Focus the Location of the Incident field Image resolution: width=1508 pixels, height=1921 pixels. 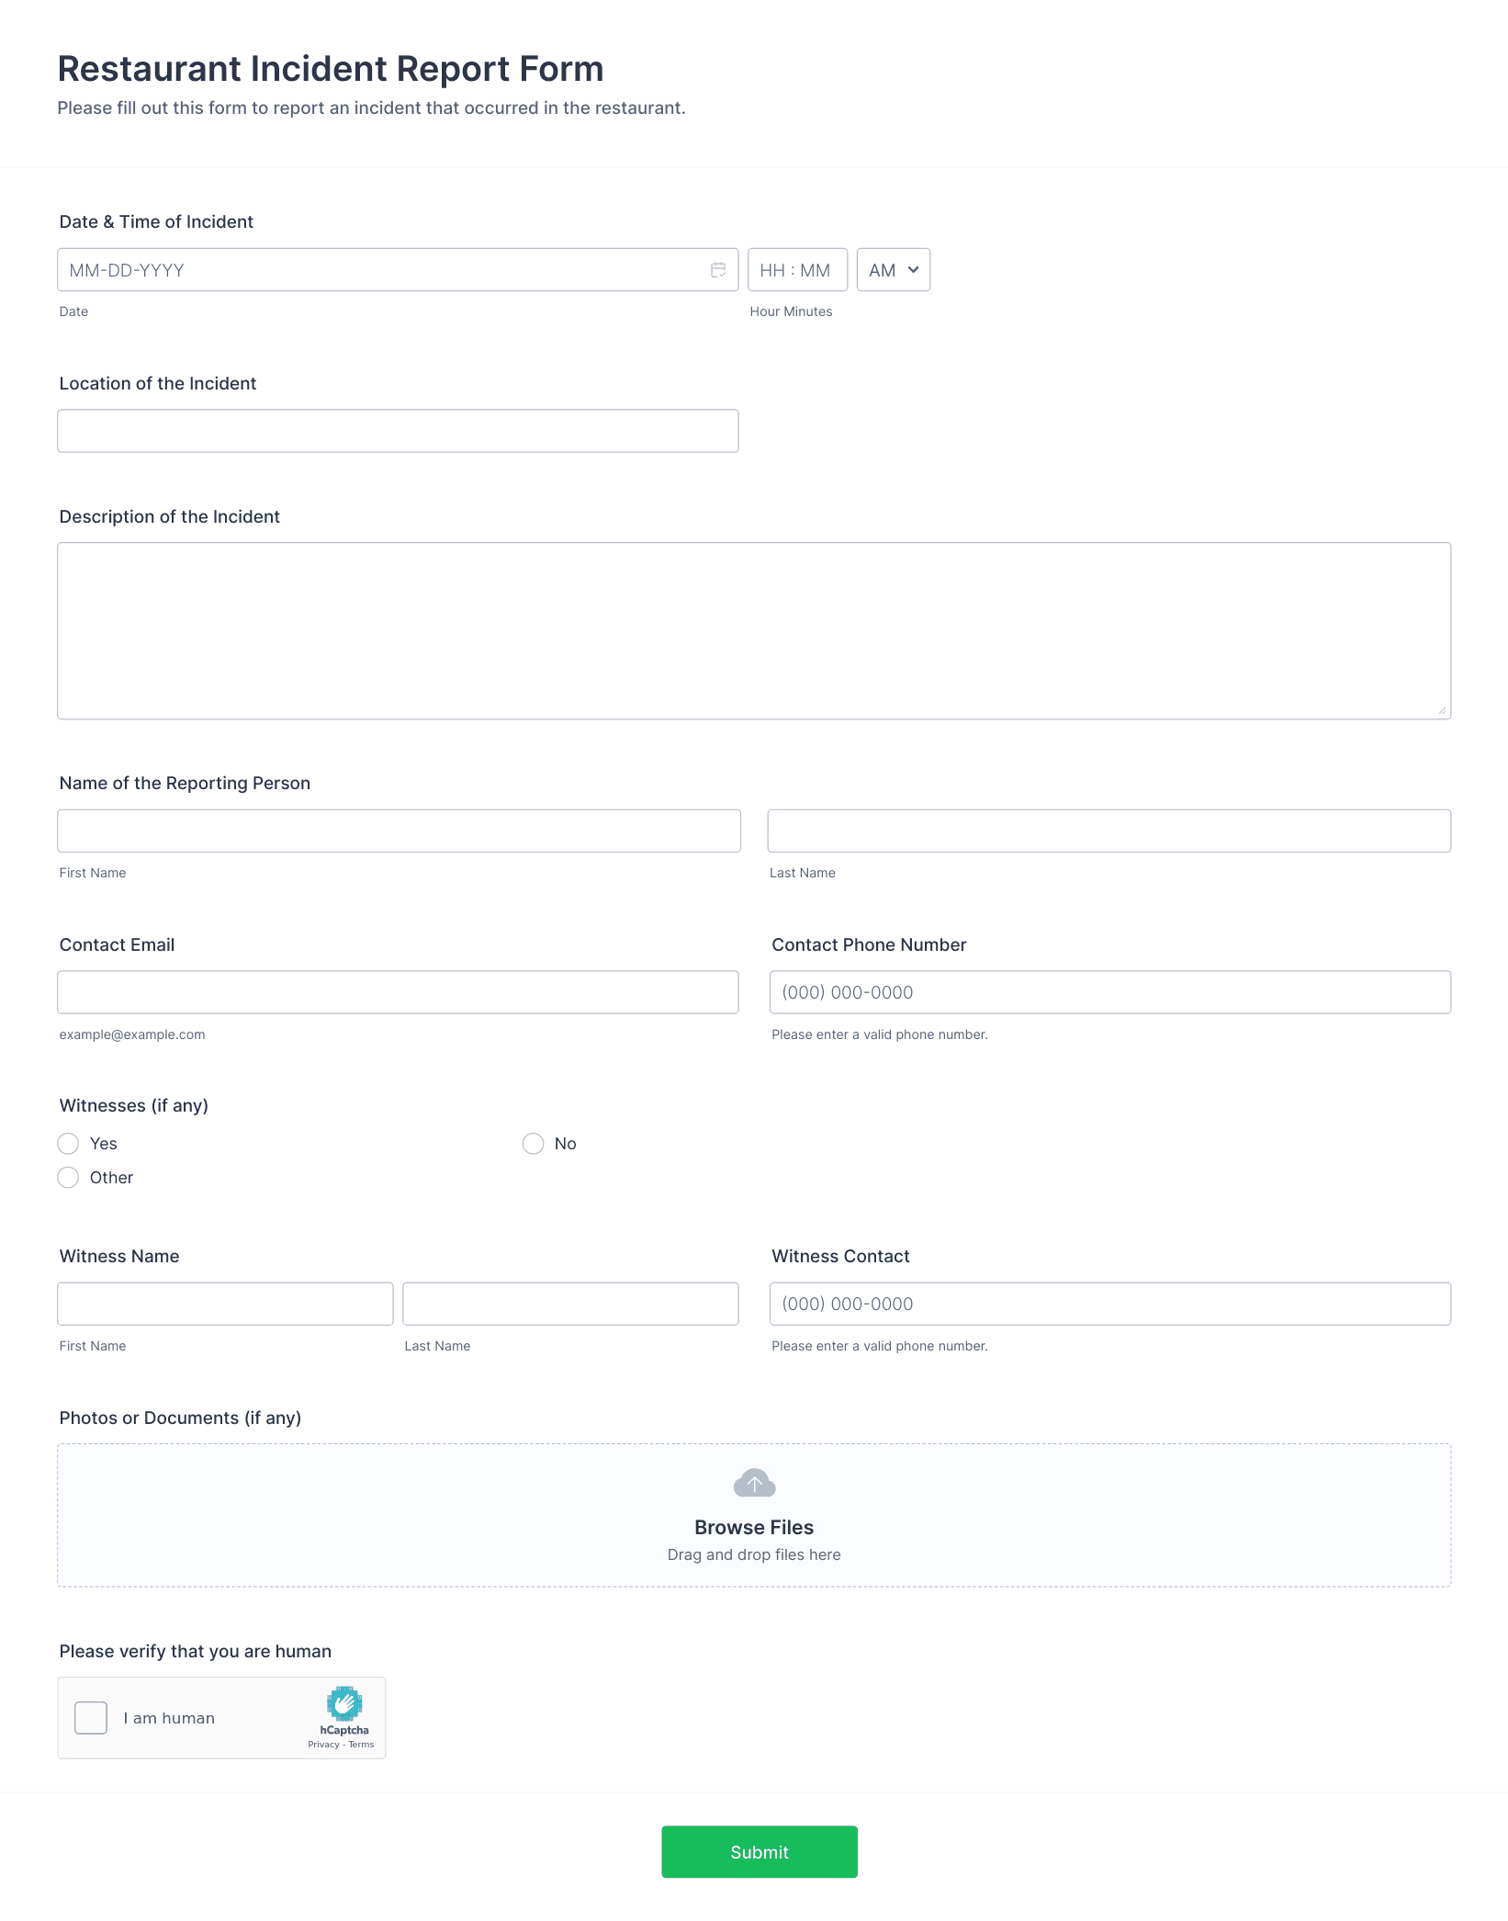point(397,430)
